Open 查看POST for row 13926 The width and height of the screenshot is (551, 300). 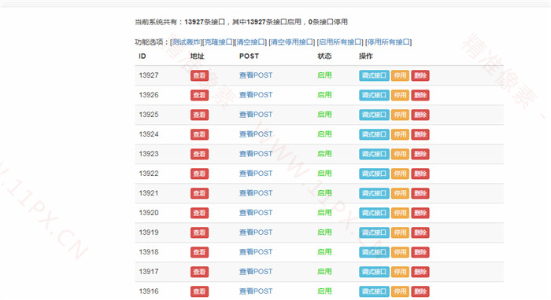coord(256,95)
